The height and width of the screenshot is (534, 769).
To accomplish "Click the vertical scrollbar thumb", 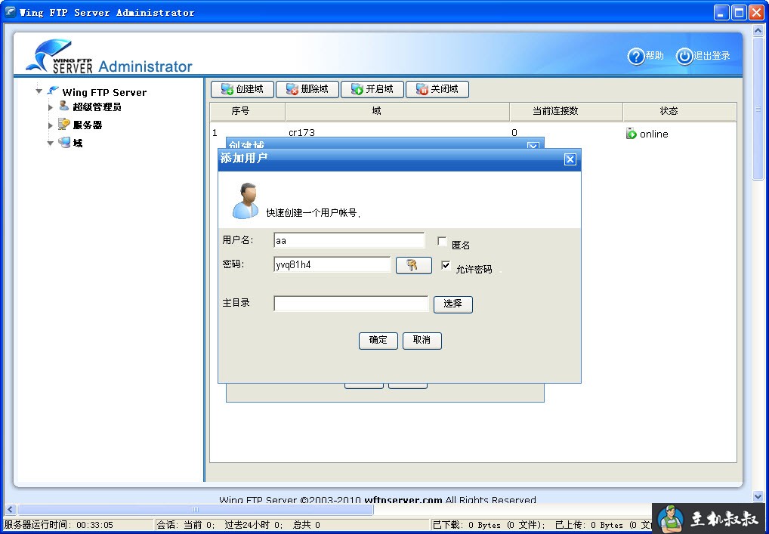I will pyautogui.click(x=758, y=108).
